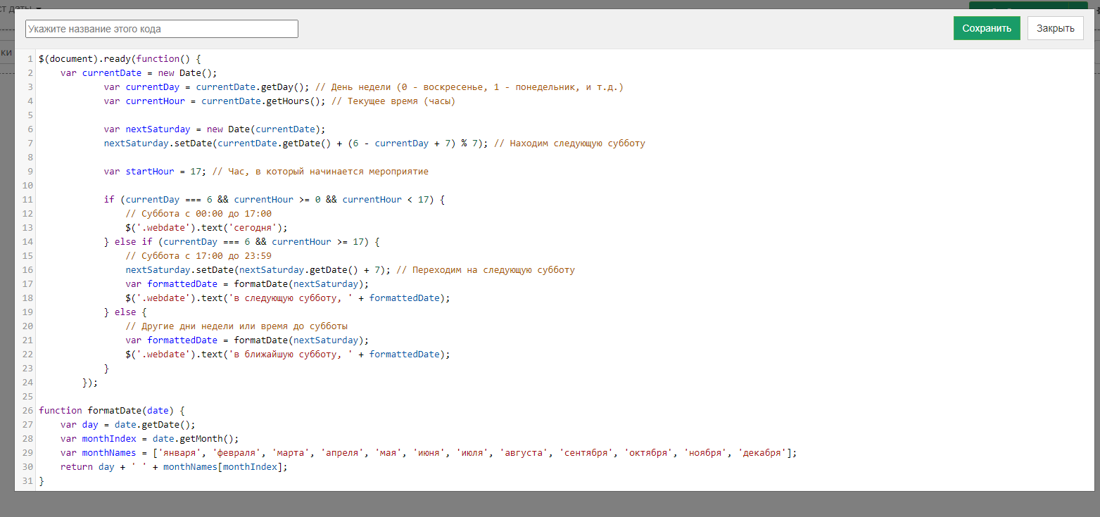Click line number 8 in the gutter
Viewport: 1100px width, 517px height.
[30, 158]
